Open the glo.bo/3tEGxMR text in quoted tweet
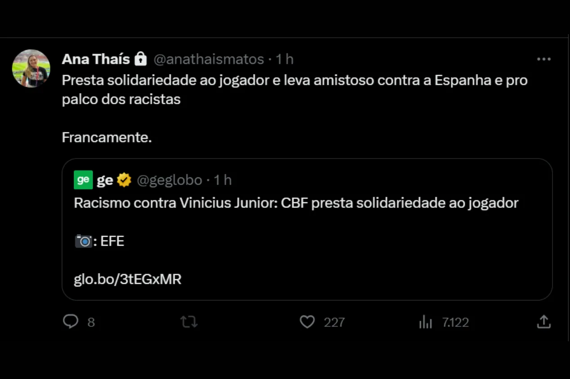The width and height of the screenshot is (570, 379). pos(128,279)
